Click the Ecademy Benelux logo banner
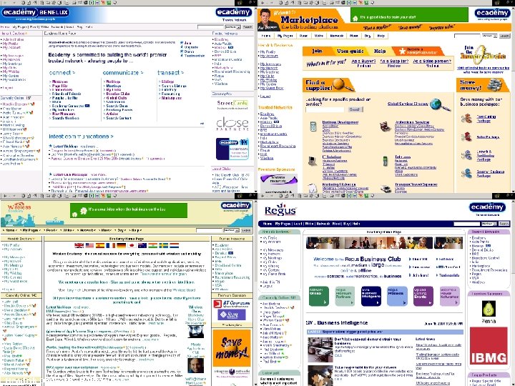The width and height of the screenshot is (515, 386). tap(36, 13)
